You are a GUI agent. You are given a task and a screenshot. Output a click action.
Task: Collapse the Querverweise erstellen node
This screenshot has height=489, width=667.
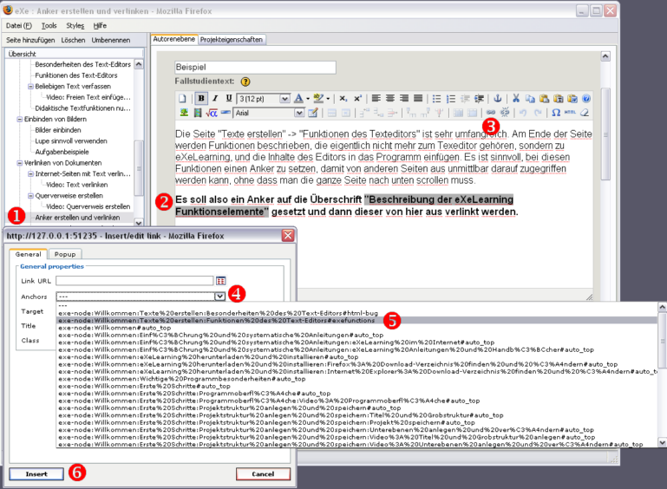pyautogui.click(x=30, y=196)
